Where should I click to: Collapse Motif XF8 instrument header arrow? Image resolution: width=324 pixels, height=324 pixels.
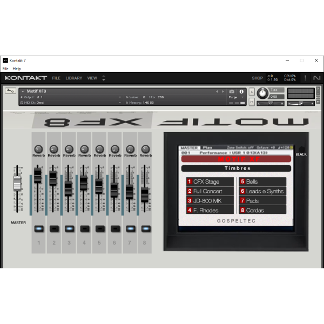point(23,91)
